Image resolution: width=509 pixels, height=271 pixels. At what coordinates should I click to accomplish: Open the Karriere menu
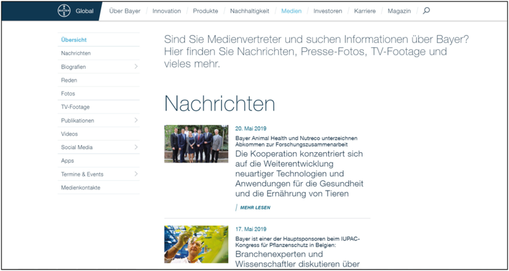click(365, 11)
